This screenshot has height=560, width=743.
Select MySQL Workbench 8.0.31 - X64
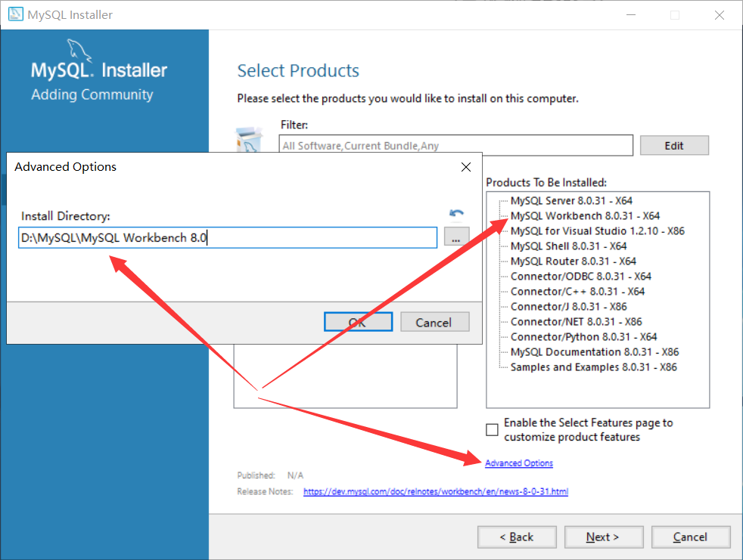(585, 216)
